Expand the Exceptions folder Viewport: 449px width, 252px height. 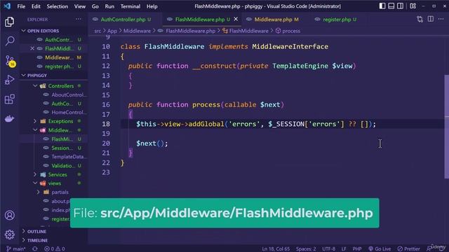[60, 121]
